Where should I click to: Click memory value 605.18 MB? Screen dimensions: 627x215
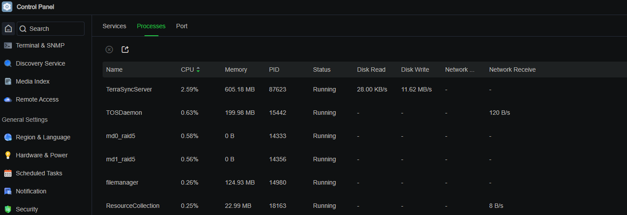pos(240,89)
